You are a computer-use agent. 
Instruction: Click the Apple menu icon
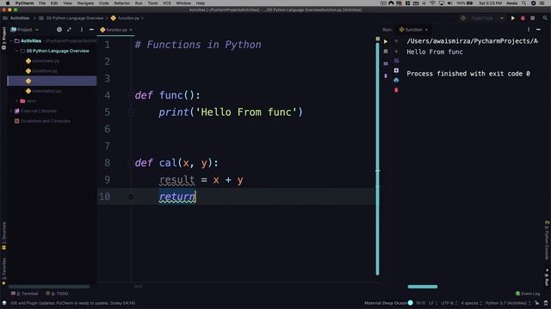[x=8, y=3]
